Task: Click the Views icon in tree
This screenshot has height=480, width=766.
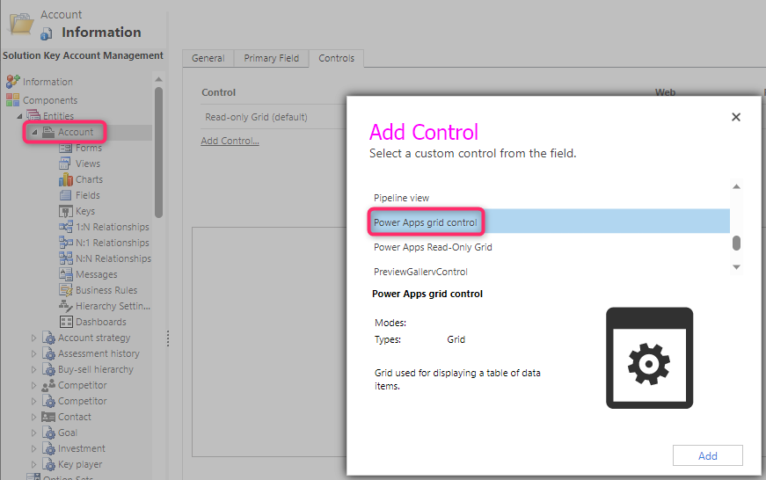Action: coord(65,164)
